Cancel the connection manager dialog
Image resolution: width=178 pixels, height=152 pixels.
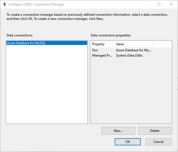point(158,142)
